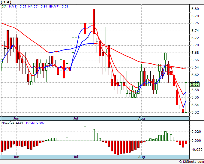Viewport: 204px width, 164px height.
Task: Click the Jul label on the MACD axis
Action: (x=76, y=157)
